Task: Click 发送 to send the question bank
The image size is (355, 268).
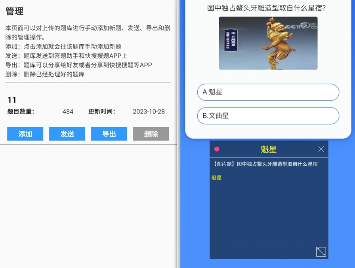Action: 67,134
